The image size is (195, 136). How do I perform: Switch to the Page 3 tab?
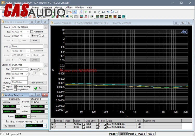[132, 134]
